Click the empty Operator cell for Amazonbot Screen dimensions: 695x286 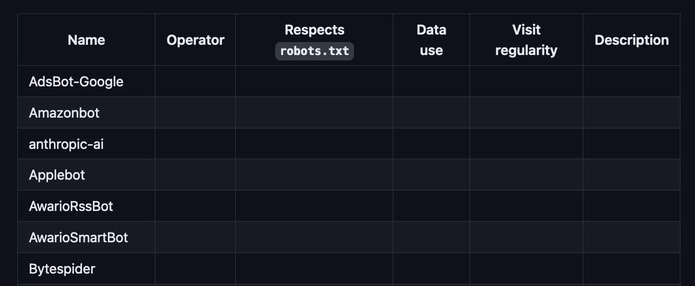click(x=195, y=113)
